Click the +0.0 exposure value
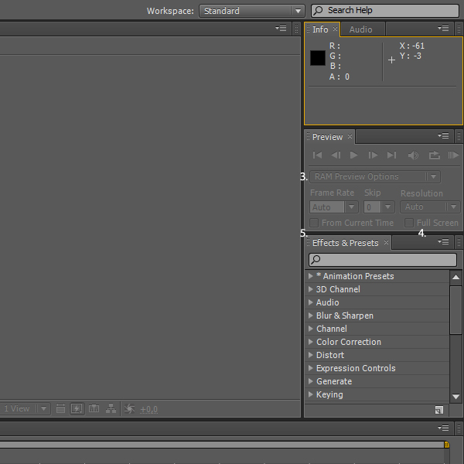 (148, 409)
